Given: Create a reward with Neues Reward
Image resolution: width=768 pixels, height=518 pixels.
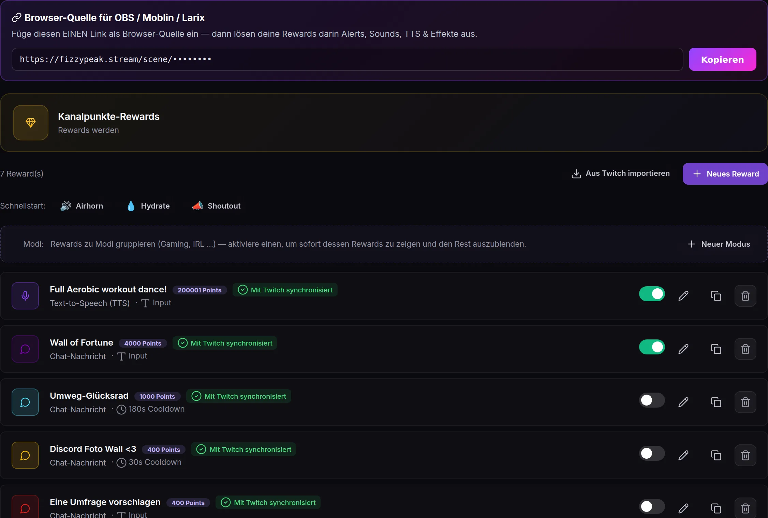Looking at the screenshot, I should (725, 174).
